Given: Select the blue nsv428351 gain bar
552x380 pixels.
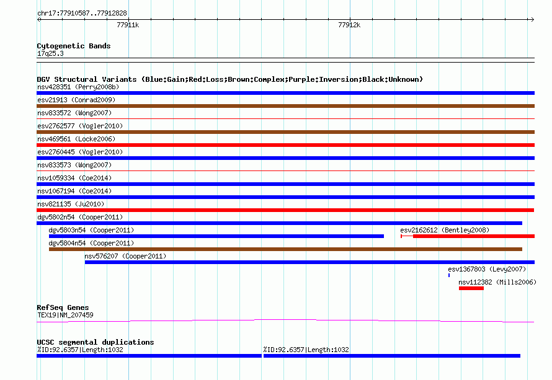Looking at the screenshot, I should click(x=285, y=93).
